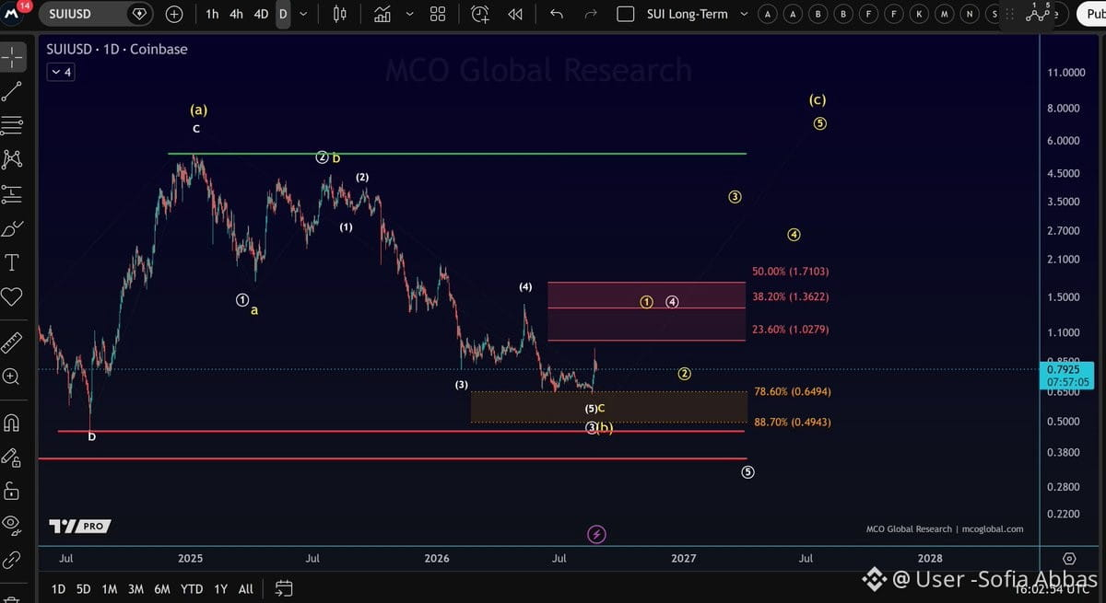Open the Fibonacci and Gann tools group
Screen dimensions: 1106x603
tap(13, 124)
